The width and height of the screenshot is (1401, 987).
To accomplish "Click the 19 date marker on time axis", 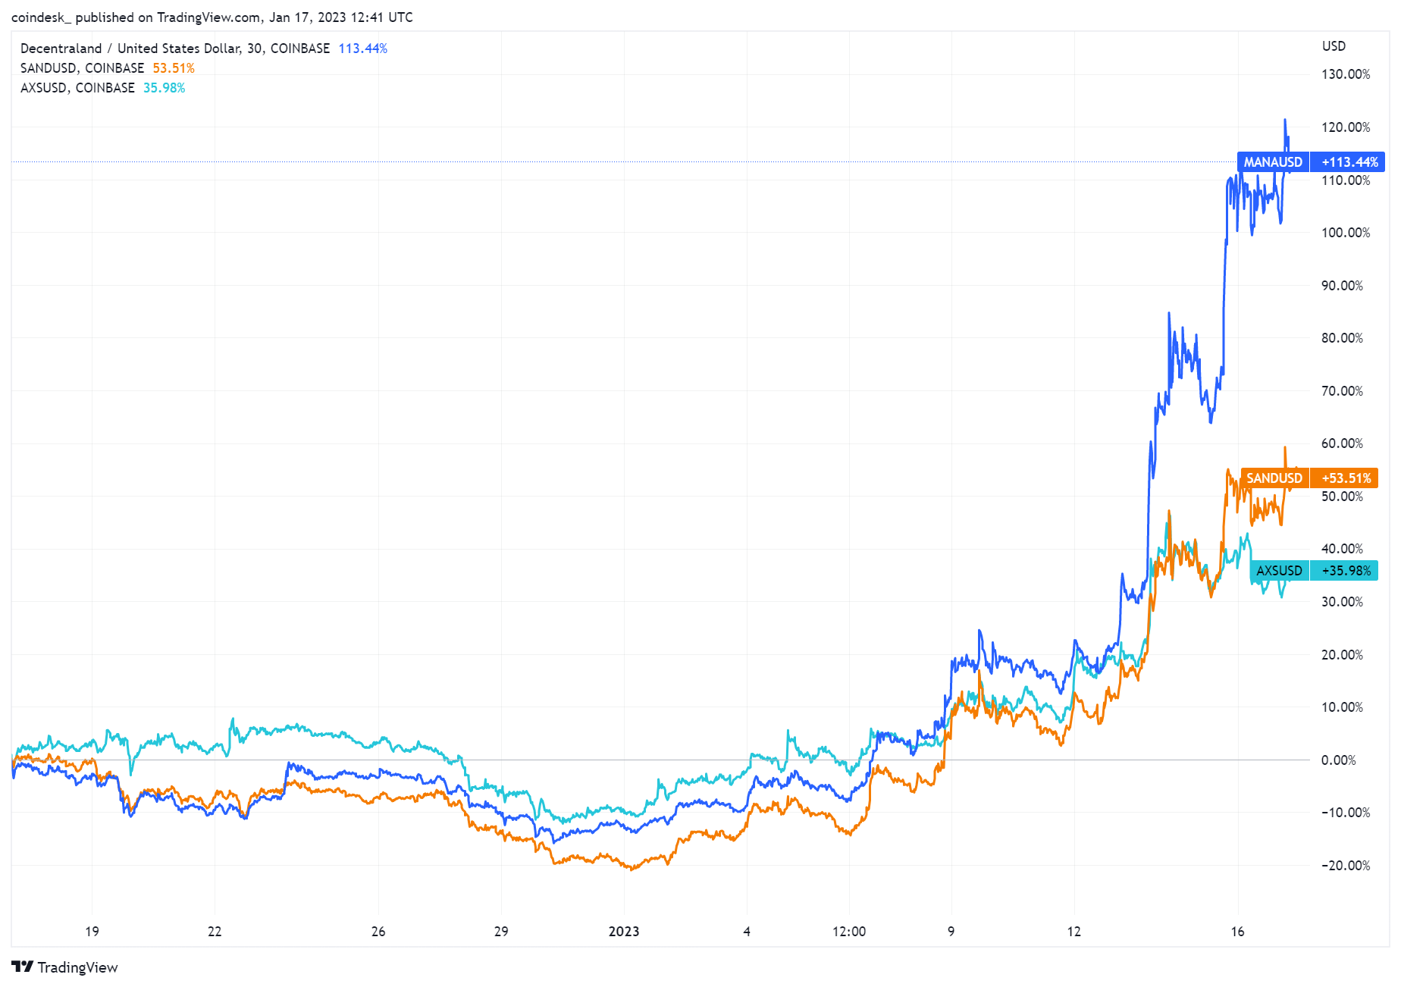I will pyautogui.click(x=92, y=932).
